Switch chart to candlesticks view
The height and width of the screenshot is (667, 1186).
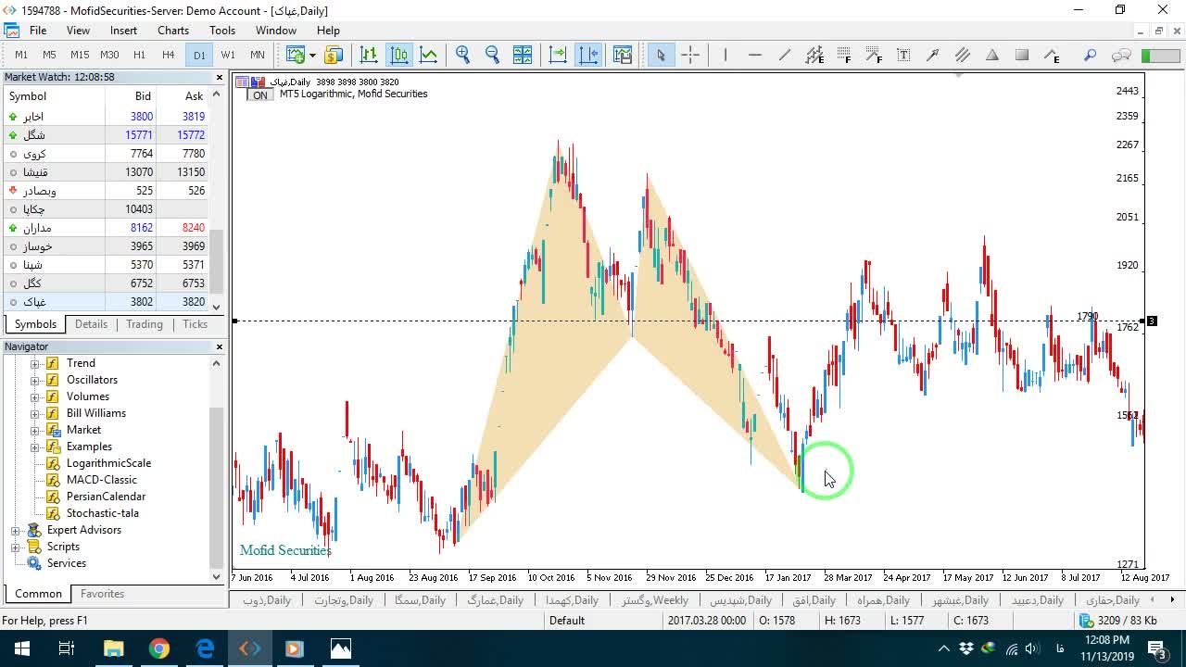click(399, 56)
